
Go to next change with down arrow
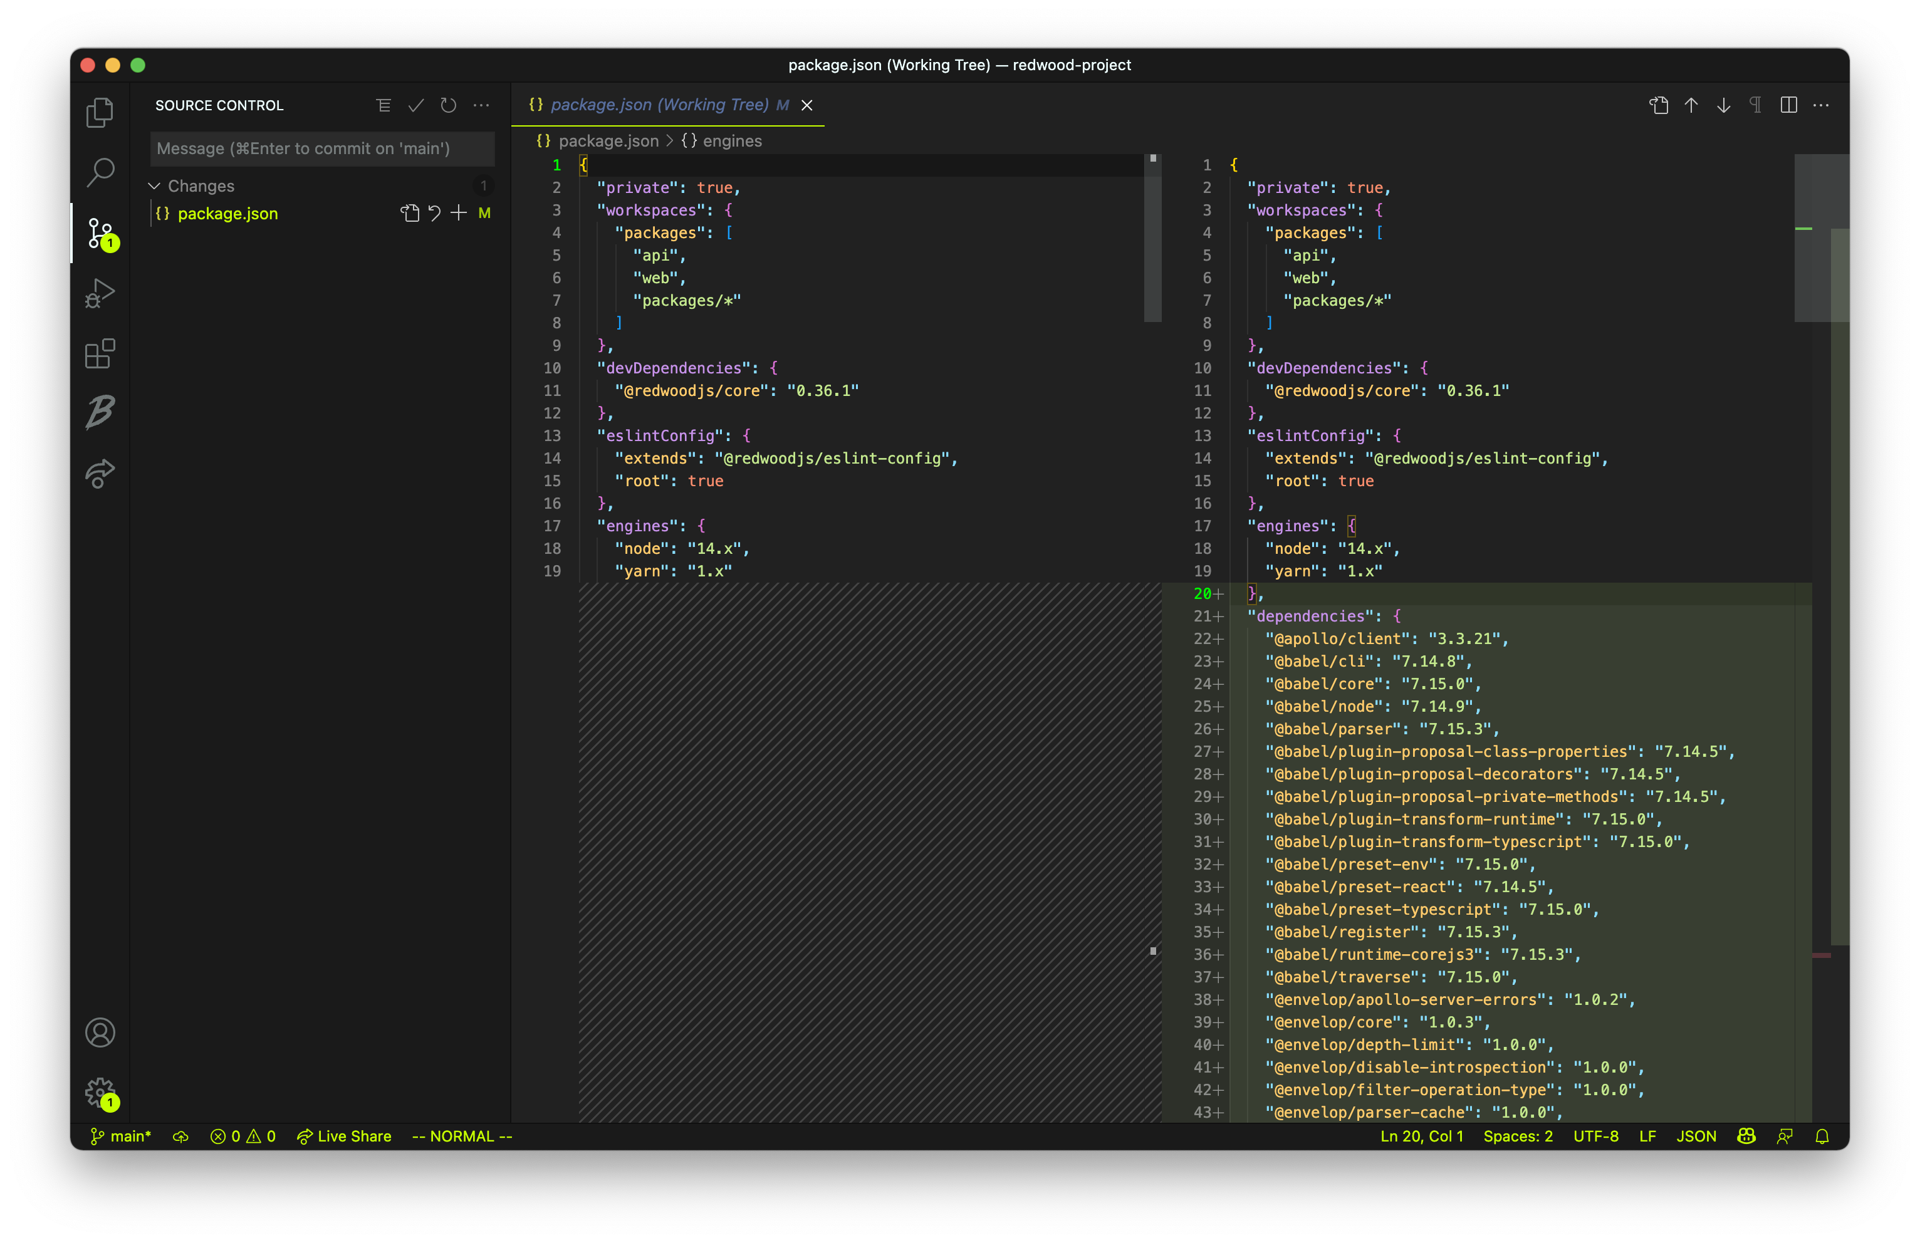(x=1723, y=105)
